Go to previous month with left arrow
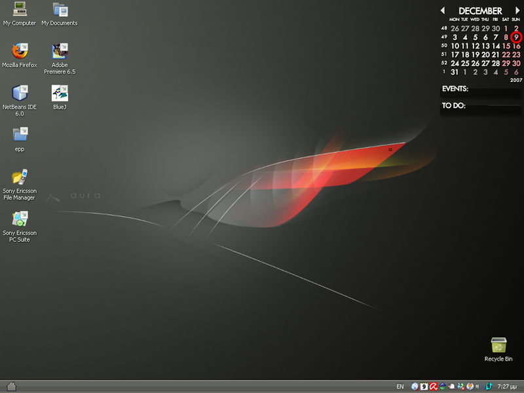The image size is (524, 393). (x=443, y=10)
